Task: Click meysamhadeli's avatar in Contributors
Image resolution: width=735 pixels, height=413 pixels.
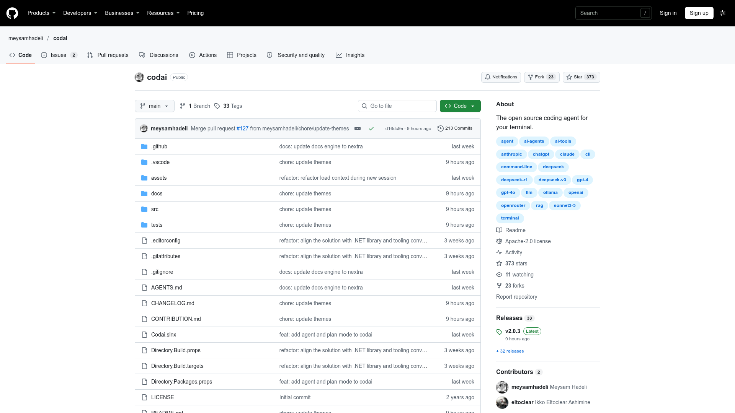Action: [x=502, y=387]
